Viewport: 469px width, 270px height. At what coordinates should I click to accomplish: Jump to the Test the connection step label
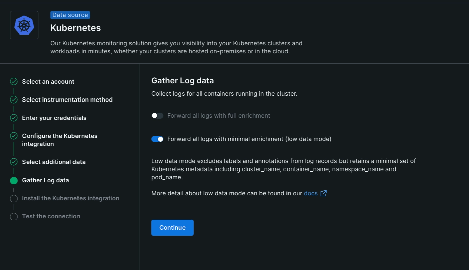point(51,216)
